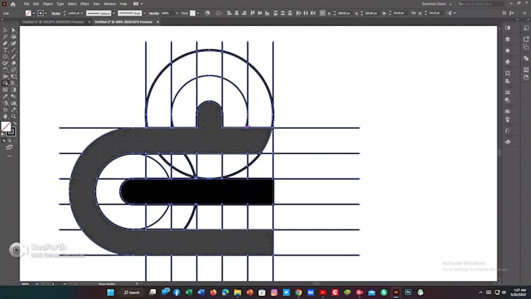The image size is (531, 299).
Task: Select the Ellipse tool
Action: [5, 56]
